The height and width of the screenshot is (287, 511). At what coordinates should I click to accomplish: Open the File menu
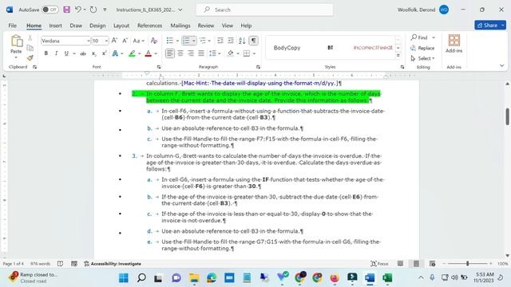click(13, 26)
